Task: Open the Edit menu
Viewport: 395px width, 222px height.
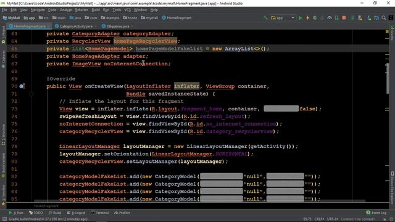Action: click(14, 10)
